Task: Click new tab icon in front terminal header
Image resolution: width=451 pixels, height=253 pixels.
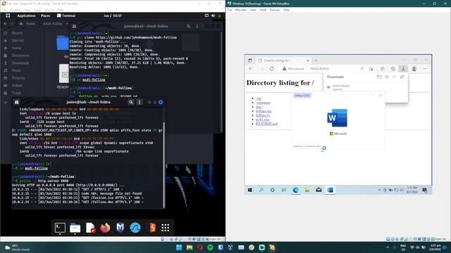Action: (x=17, y=102)
